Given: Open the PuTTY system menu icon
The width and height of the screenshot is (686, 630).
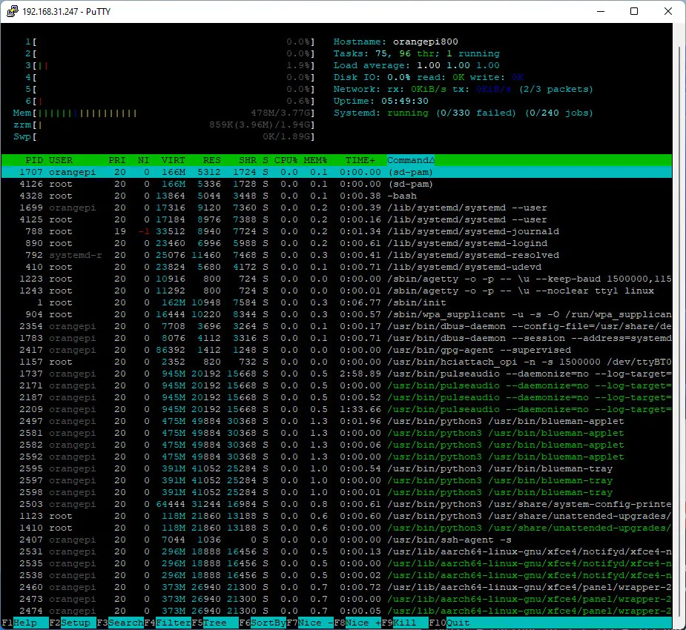Looking at the screenshot, I should coord(11,11).
